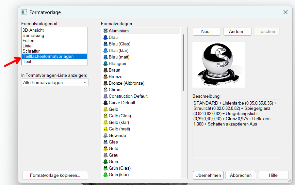
Task: Select the Curve Default entry text
Action: (122, 103)
